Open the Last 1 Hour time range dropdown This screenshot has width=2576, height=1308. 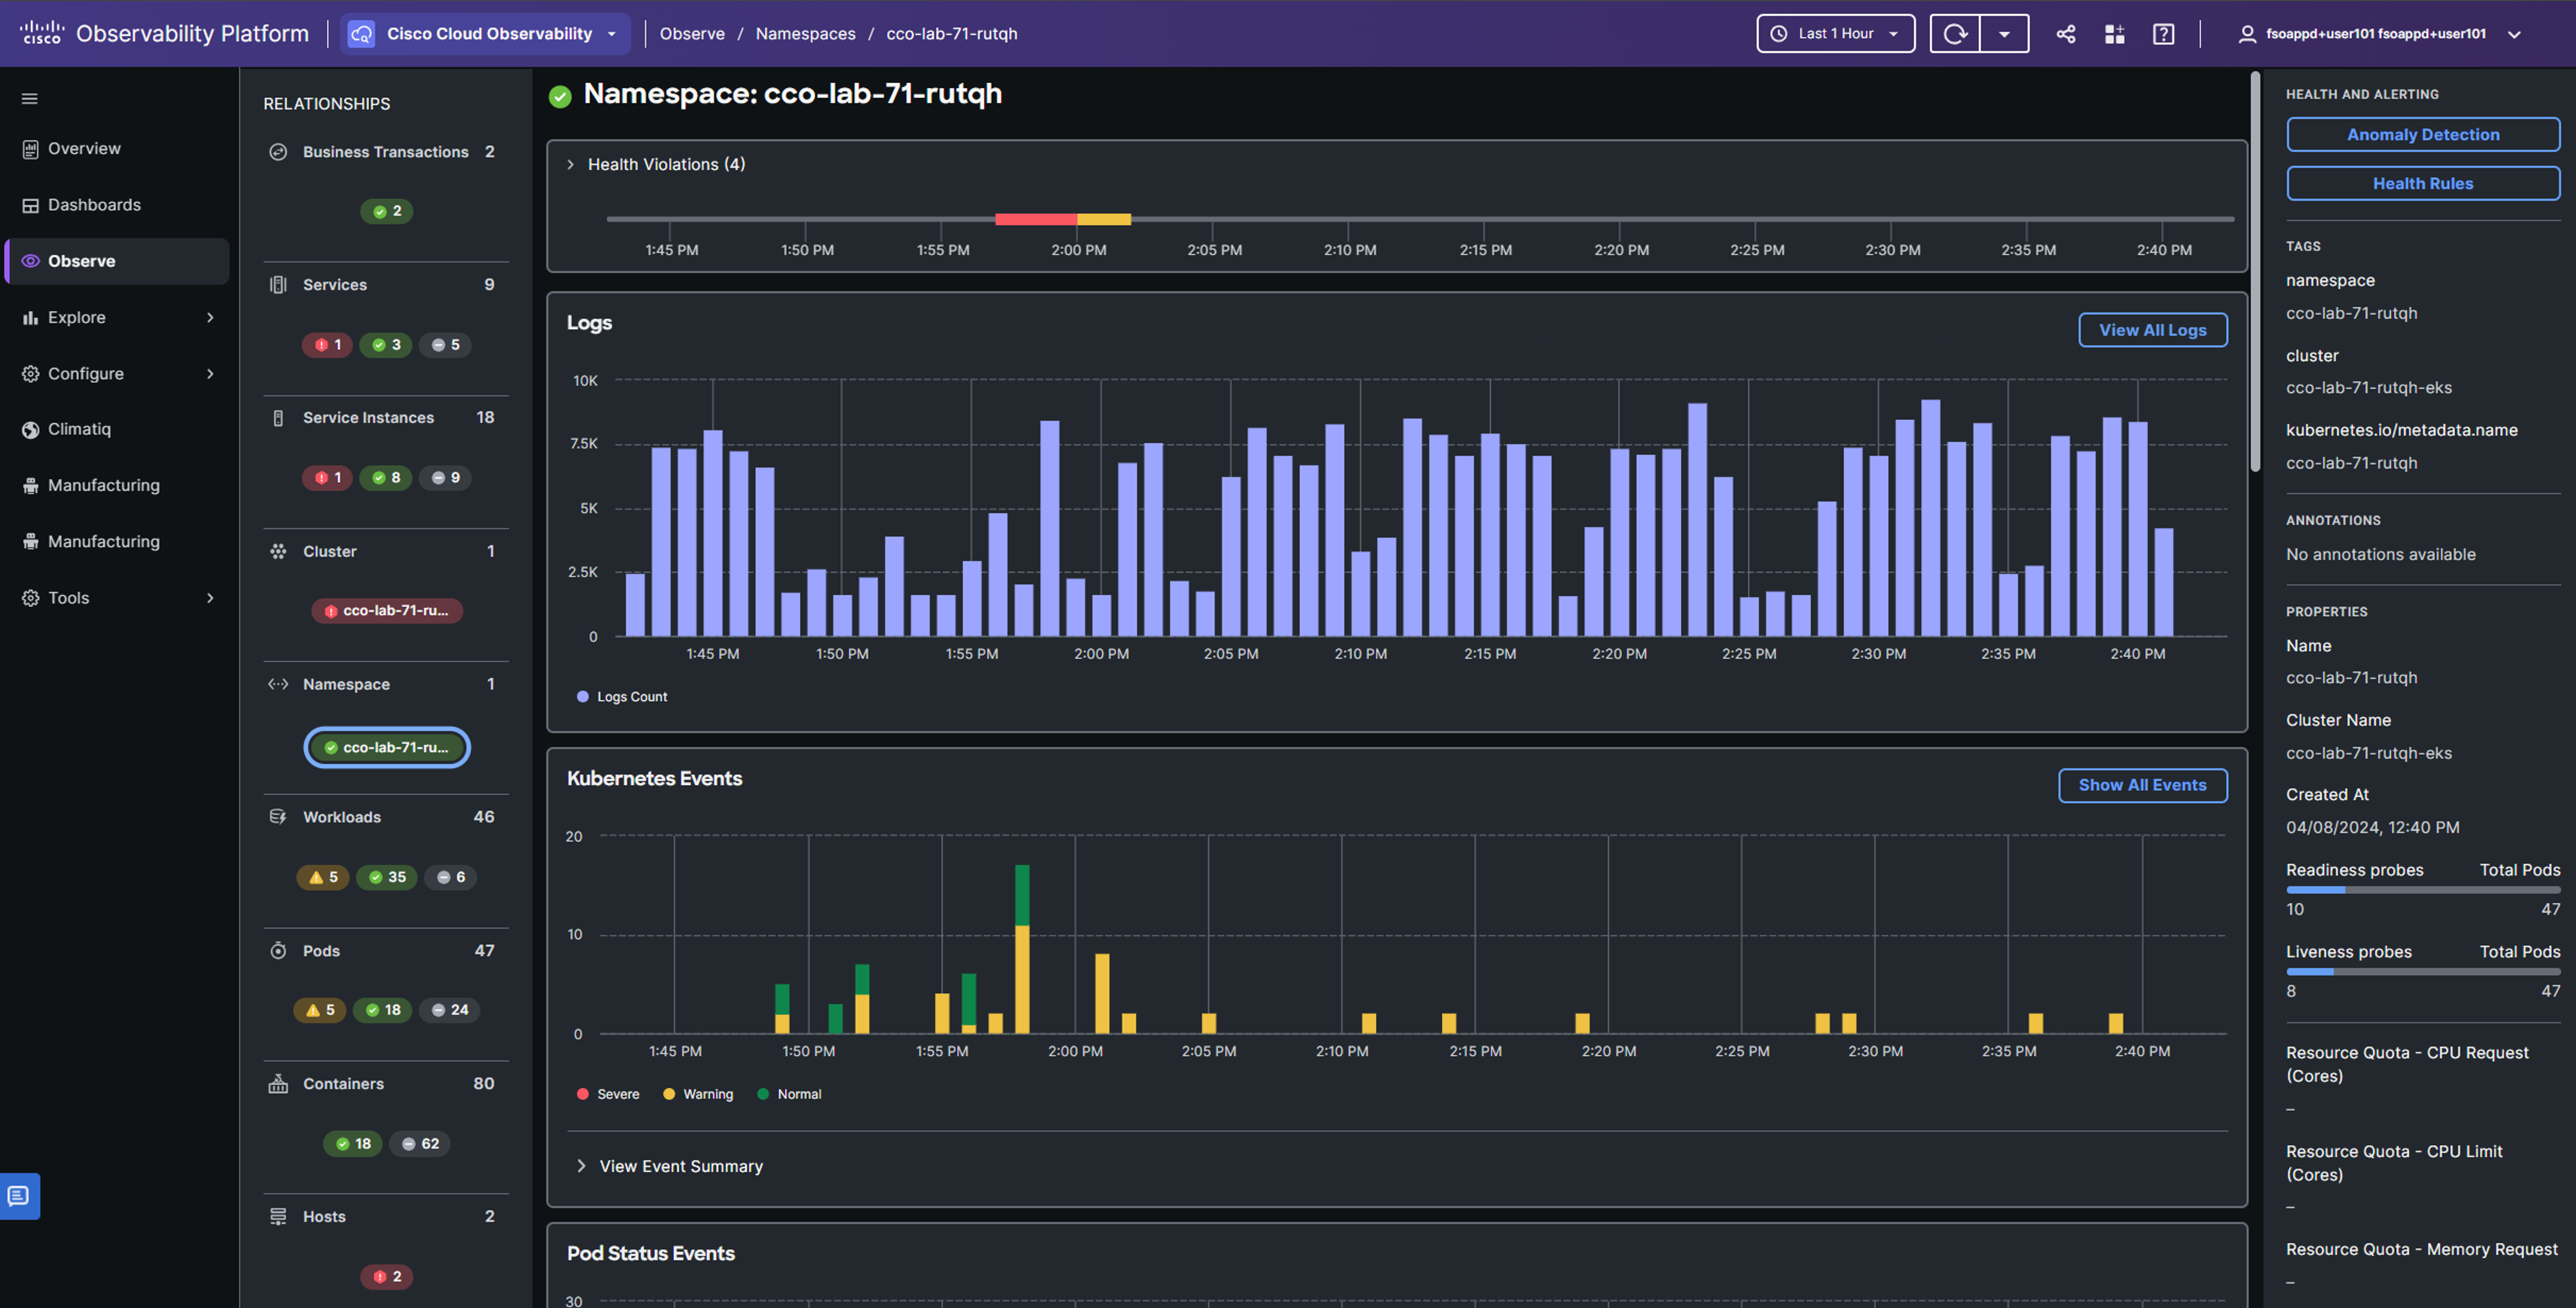[x=1835, y=34]
